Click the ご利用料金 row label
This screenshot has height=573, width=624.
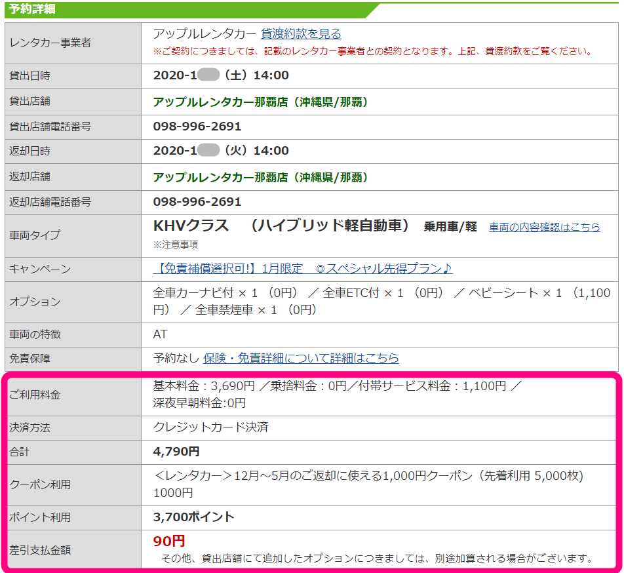tap(35, 395)
